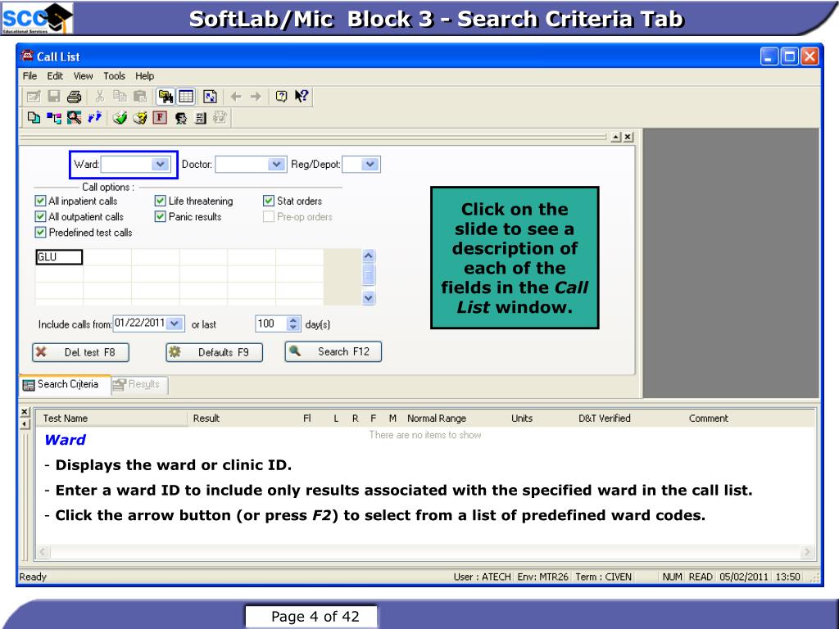
Task: Click the overlapping windows icon
Action: [34, 118]
